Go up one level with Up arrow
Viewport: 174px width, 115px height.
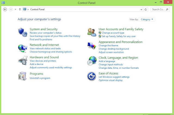point(20,9)
